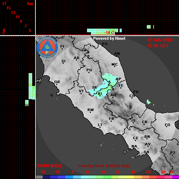Click the '-10' dBZ scale value
Image resolution: width=179 pixels, height=179 pixels.
[x=57, y=172]
